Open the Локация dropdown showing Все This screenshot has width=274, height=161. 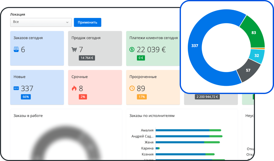click(41, 22)
